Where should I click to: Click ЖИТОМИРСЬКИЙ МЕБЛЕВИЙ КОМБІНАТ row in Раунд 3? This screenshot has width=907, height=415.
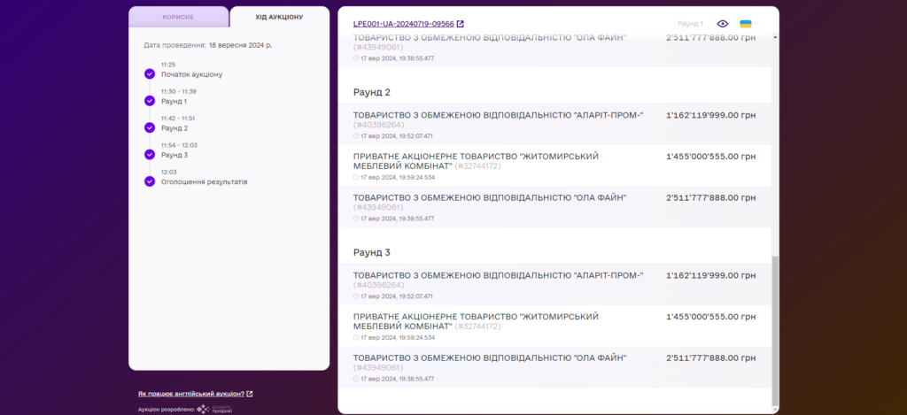tap(554, 326)
